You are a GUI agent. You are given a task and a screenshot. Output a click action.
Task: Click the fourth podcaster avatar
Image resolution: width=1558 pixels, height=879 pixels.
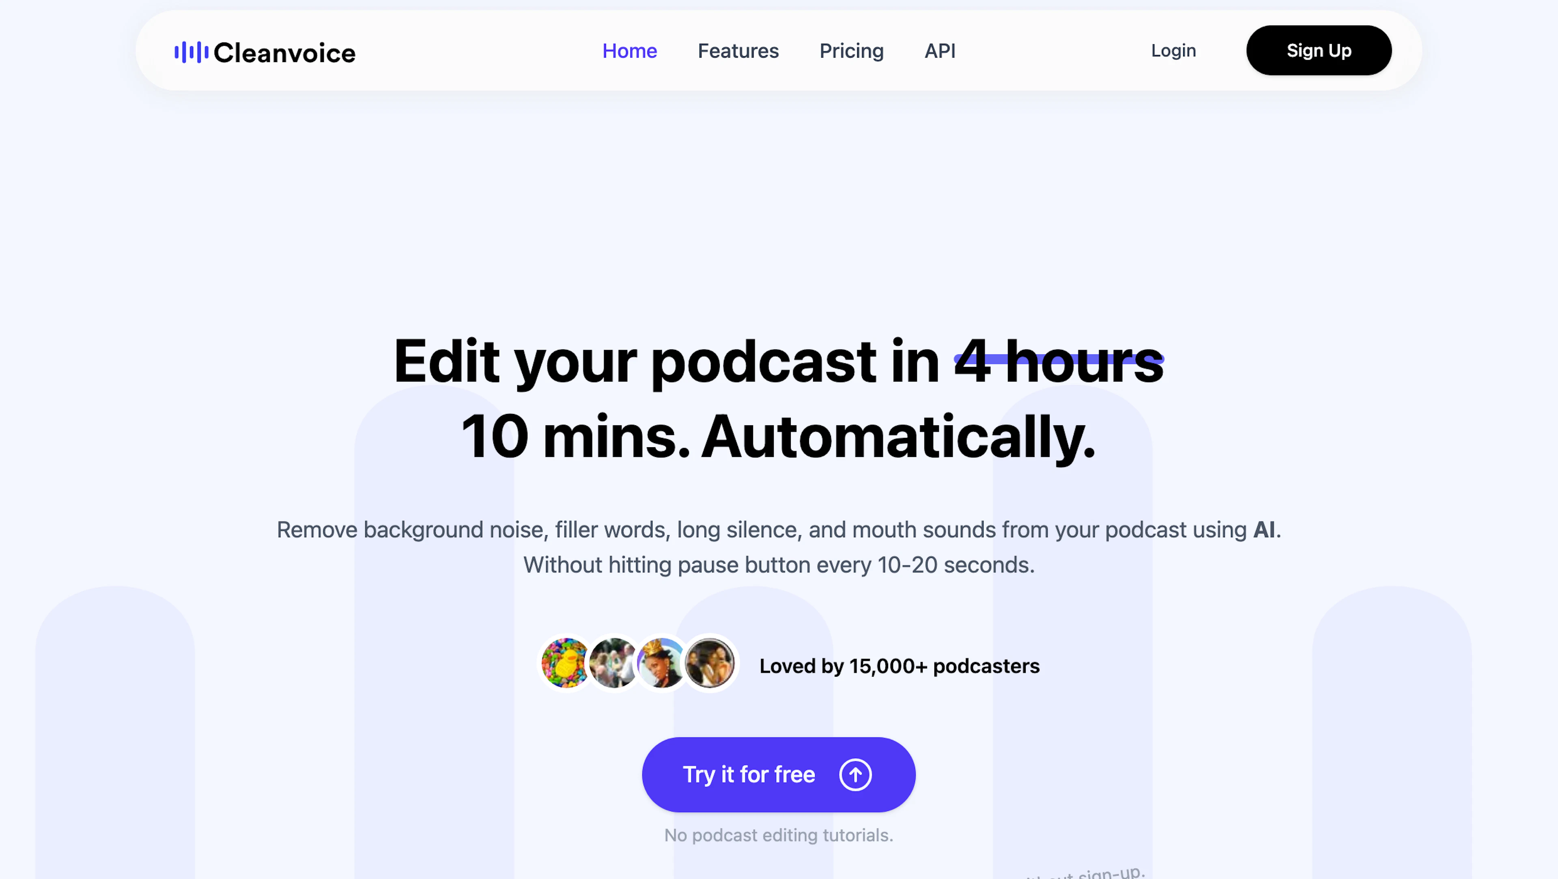point(710,663)
